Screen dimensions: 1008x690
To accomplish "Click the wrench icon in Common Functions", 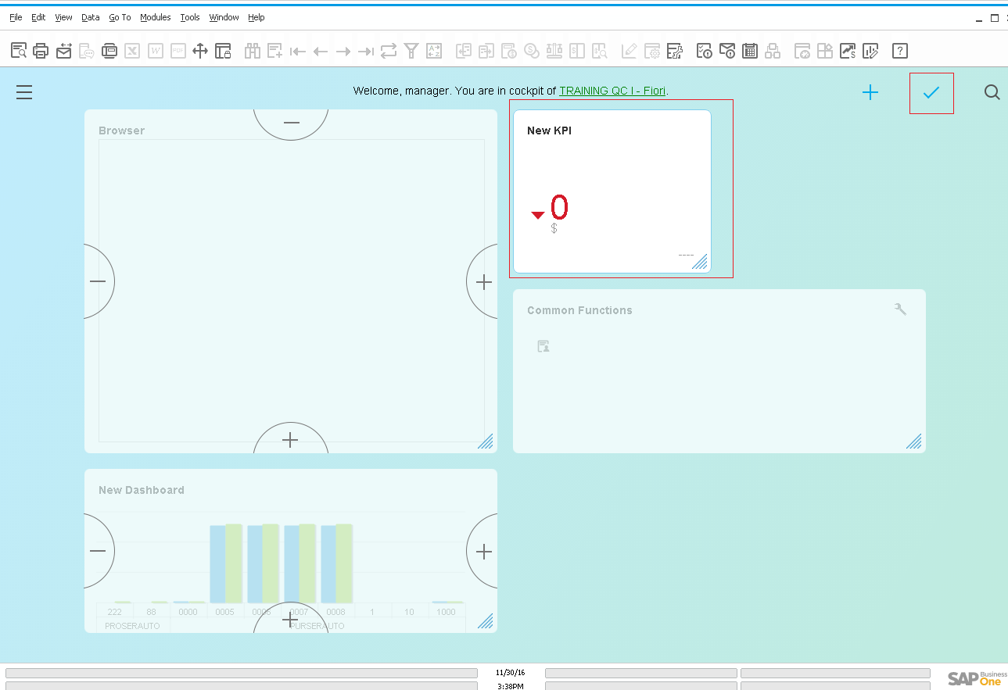I will coord(900,309).
